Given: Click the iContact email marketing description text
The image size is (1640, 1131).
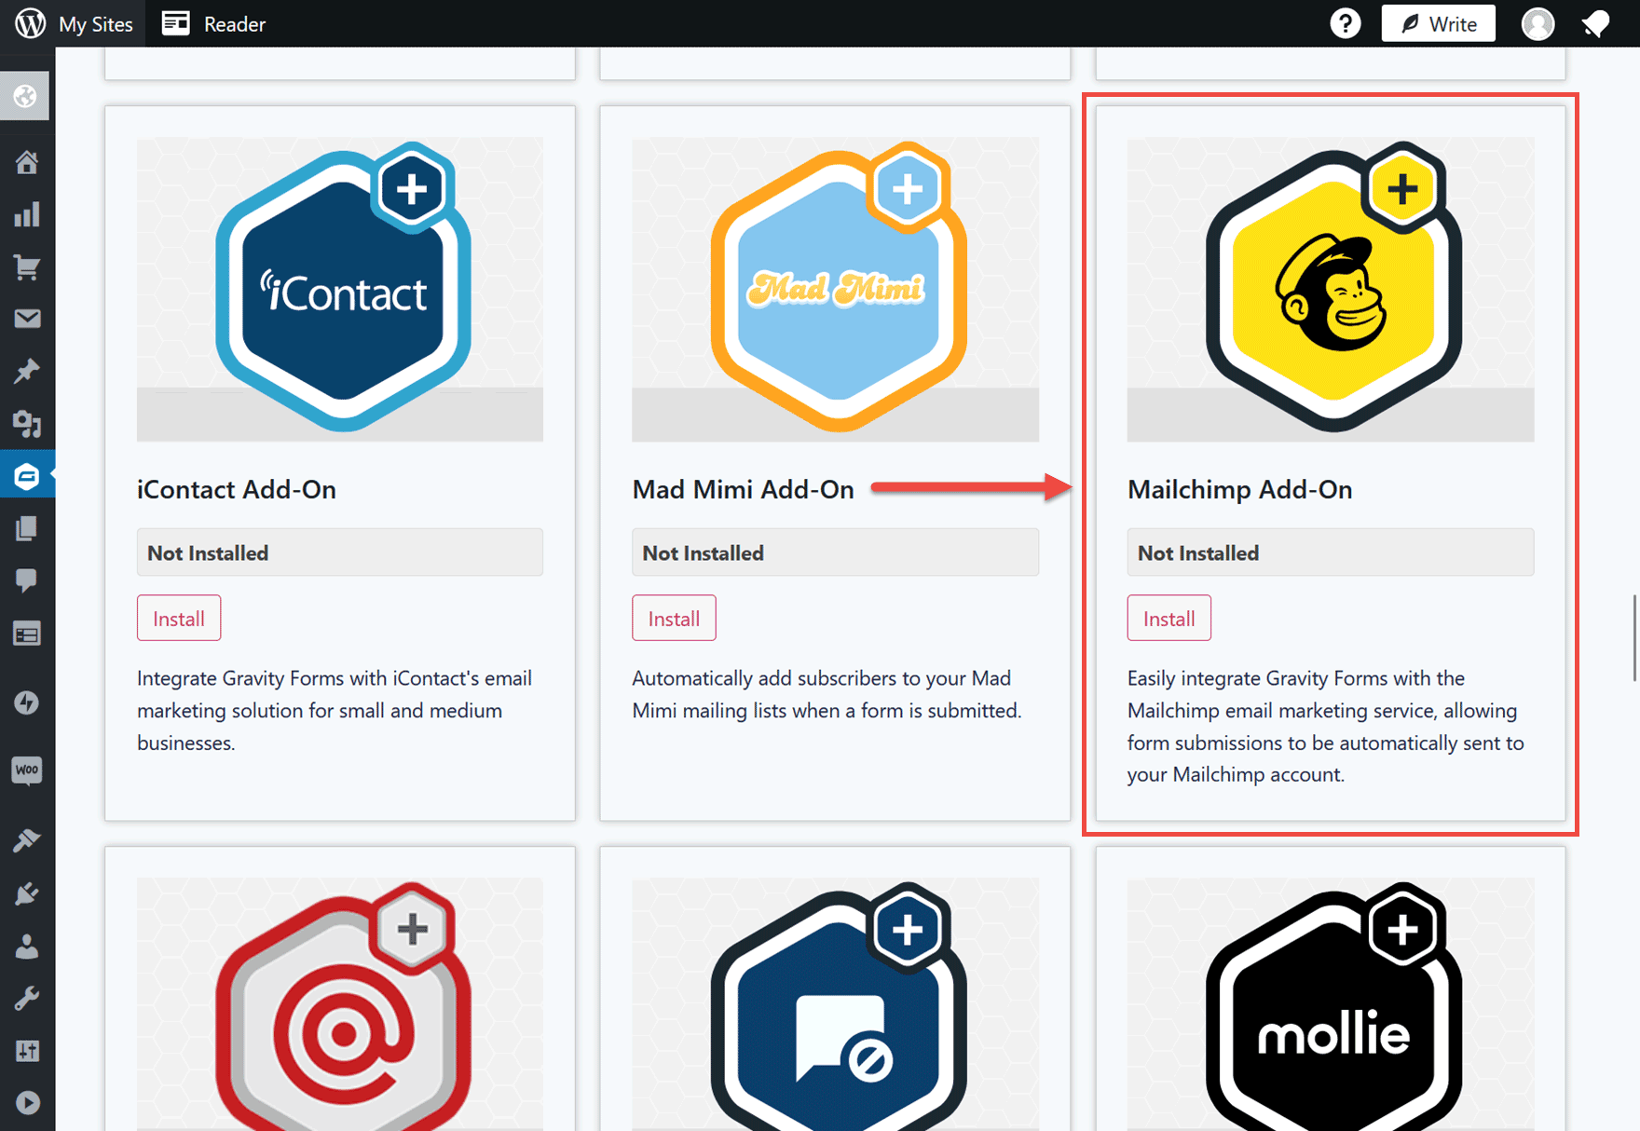Looking at the screenshot, I should [335, 710].
